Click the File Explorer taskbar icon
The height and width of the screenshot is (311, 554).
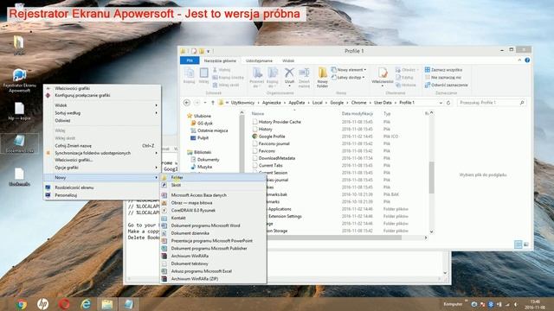point(107,304)
